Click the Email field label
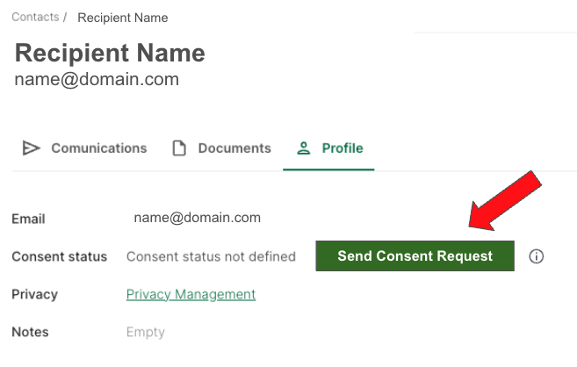The image size is (577, 367). pyautogui.click(x=28, y=219)
